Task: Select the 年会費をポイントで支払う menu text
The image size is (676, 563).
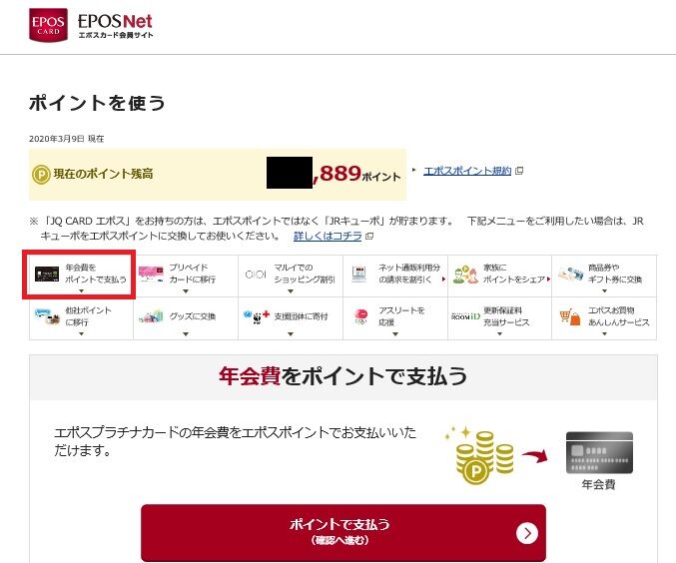Action: click(x=96, y=274)
